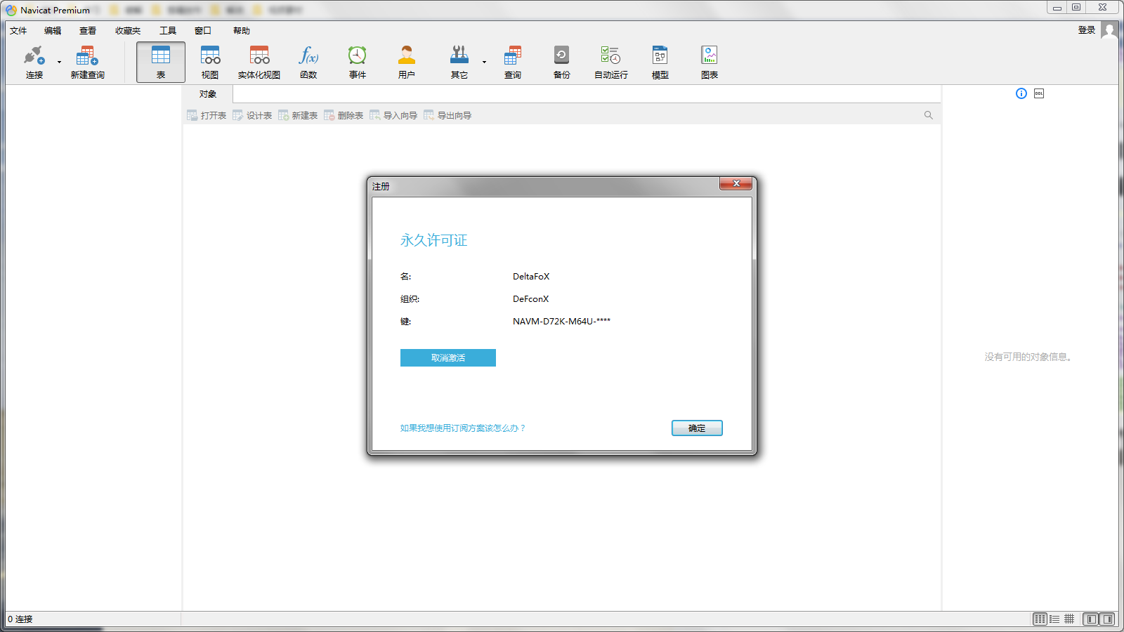Select the Materialized View (实体化视图) icon
The image size is (1124, 632).
259,62
